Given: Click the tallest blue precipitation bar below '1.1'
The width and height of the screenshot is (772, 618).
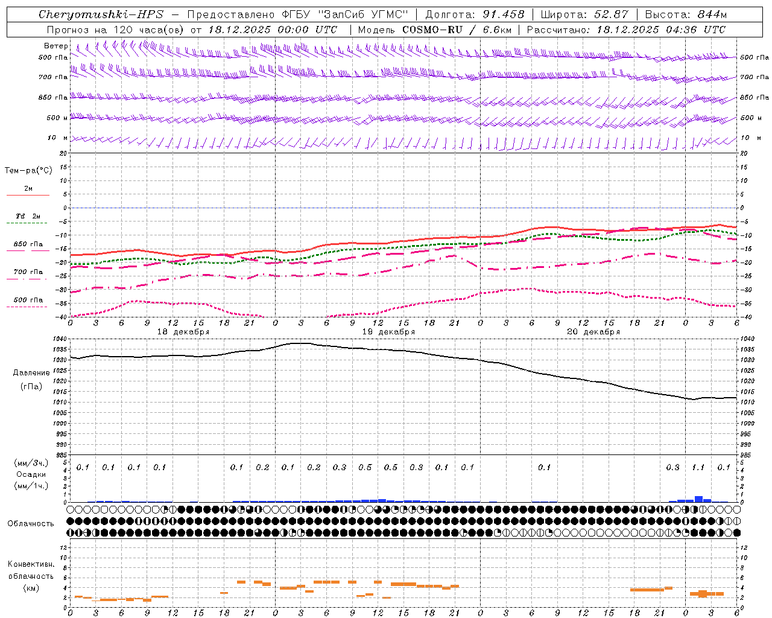Looking at the screenshot, I should (698, 499).
